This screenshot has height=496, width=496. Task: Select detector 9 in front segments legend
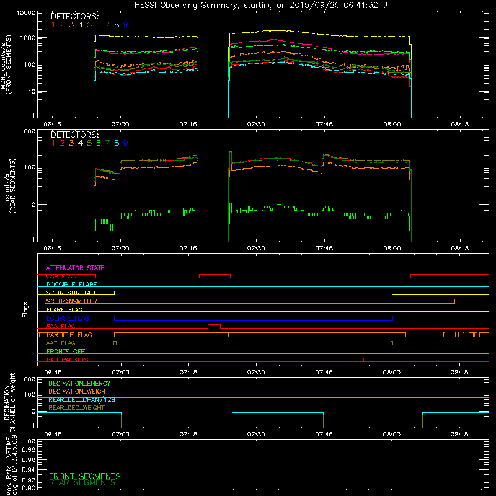[x=126, y=25]
